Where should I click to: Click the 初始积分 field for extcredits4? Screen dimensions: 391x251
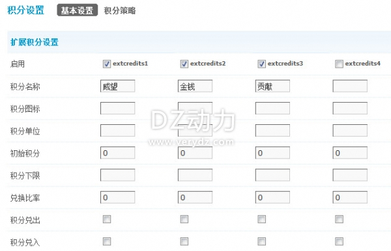(350, 153)
